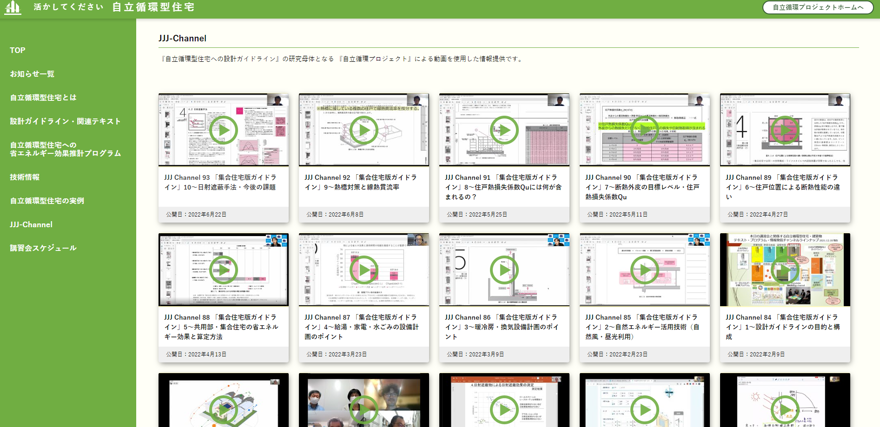Play the JJJ Channel 84 video
880x427 pixels.
[x=785, y=270]
